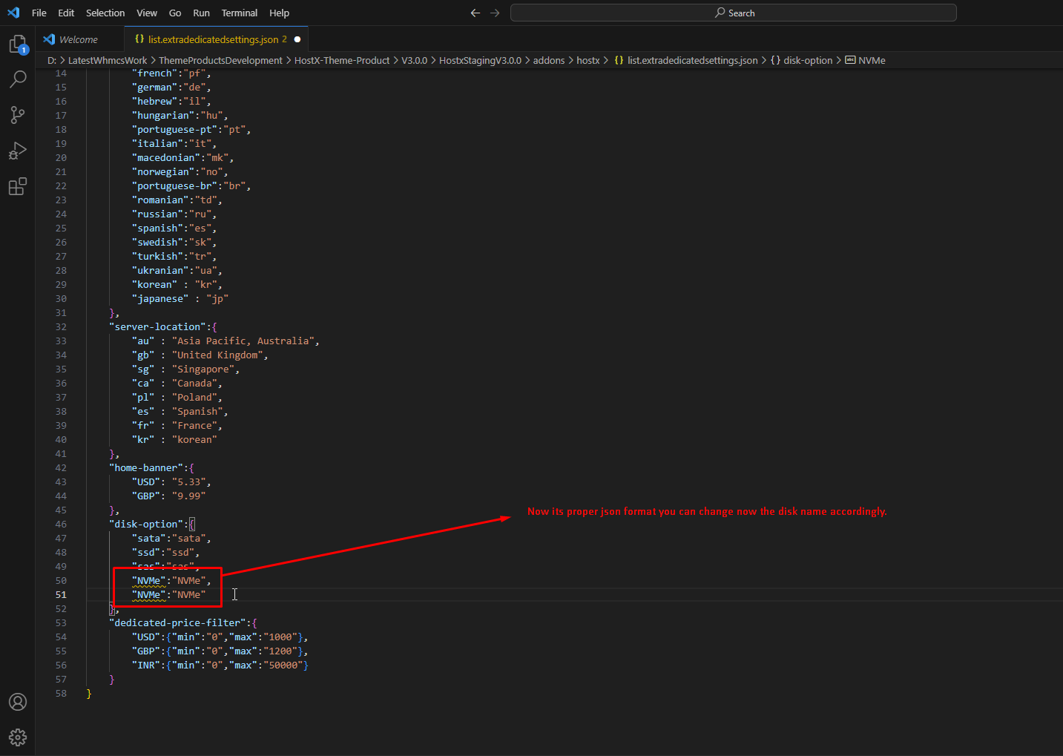
Task: Open the Search view in sidebar
Action: (x=18, y=79)
